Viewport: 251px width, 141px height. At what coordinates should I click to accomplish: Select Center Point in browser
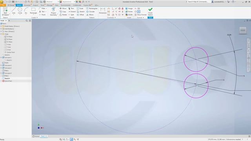(x=9, y=52)
